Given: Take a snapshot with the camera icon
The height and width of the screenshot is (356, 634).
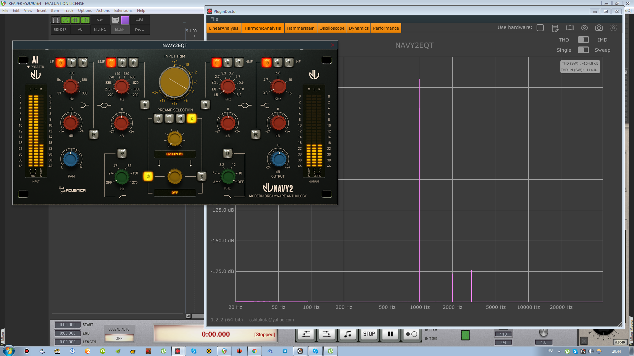Looking at the screenshot, I should click(x=599, y=28).
